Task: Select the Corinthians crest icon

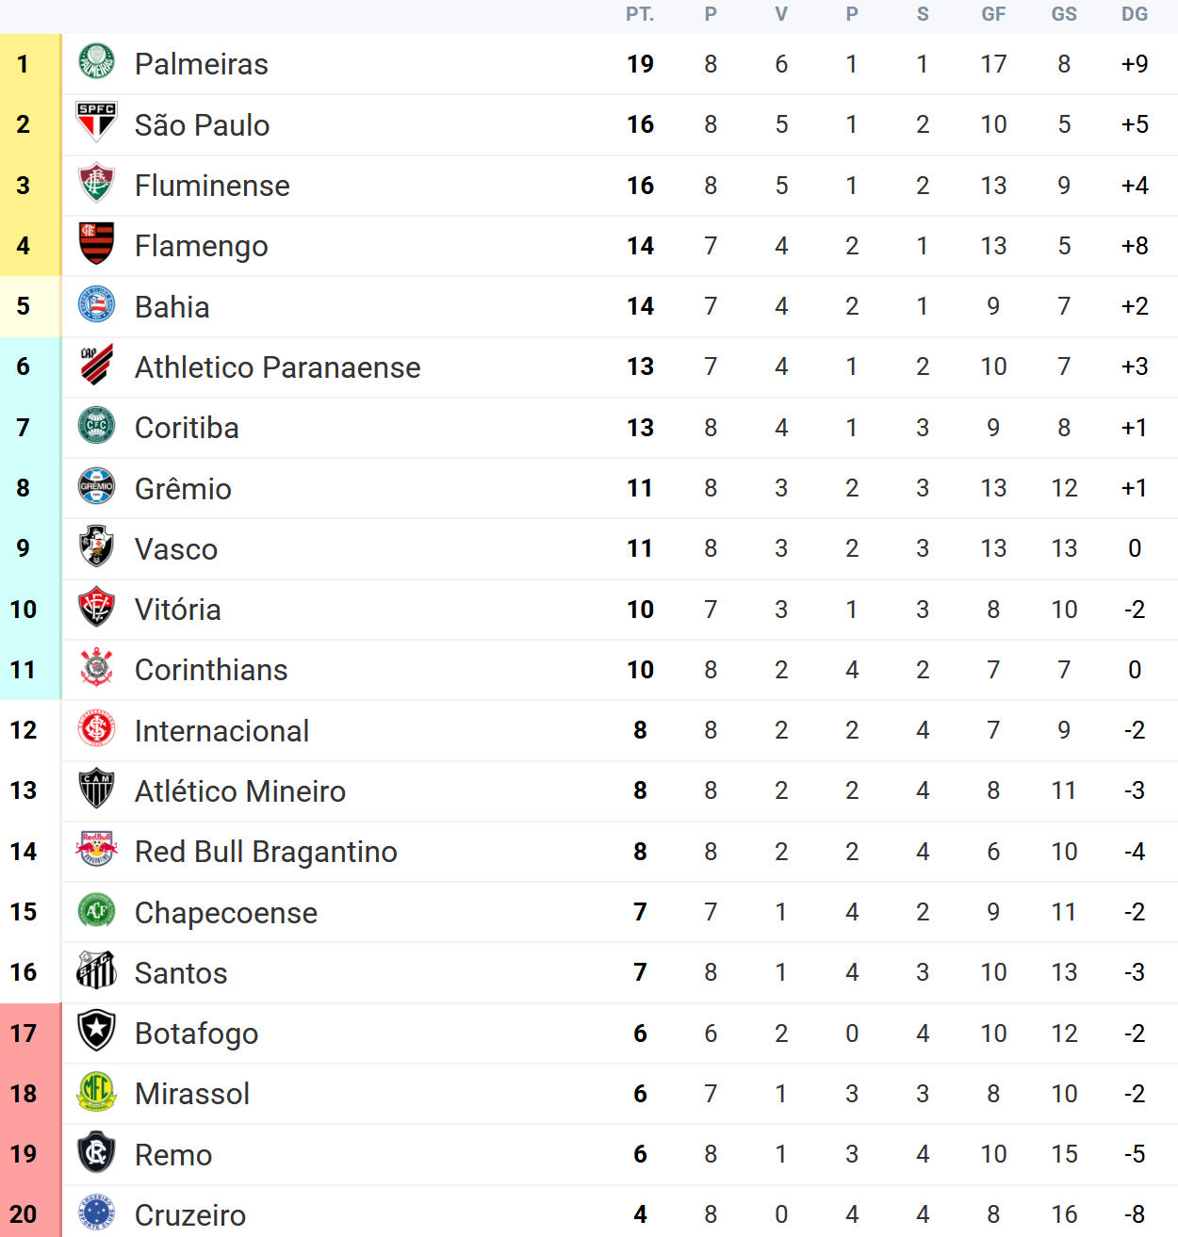Action: [x=96, y=669]
